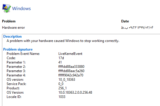This screenshot has height=106, width=160.
Task: Click the Windows problem report shield icon
Action: coord(7,8)
